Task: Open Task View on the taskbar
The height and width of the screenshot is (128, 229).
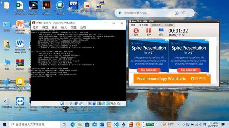Action: [64, 124]
